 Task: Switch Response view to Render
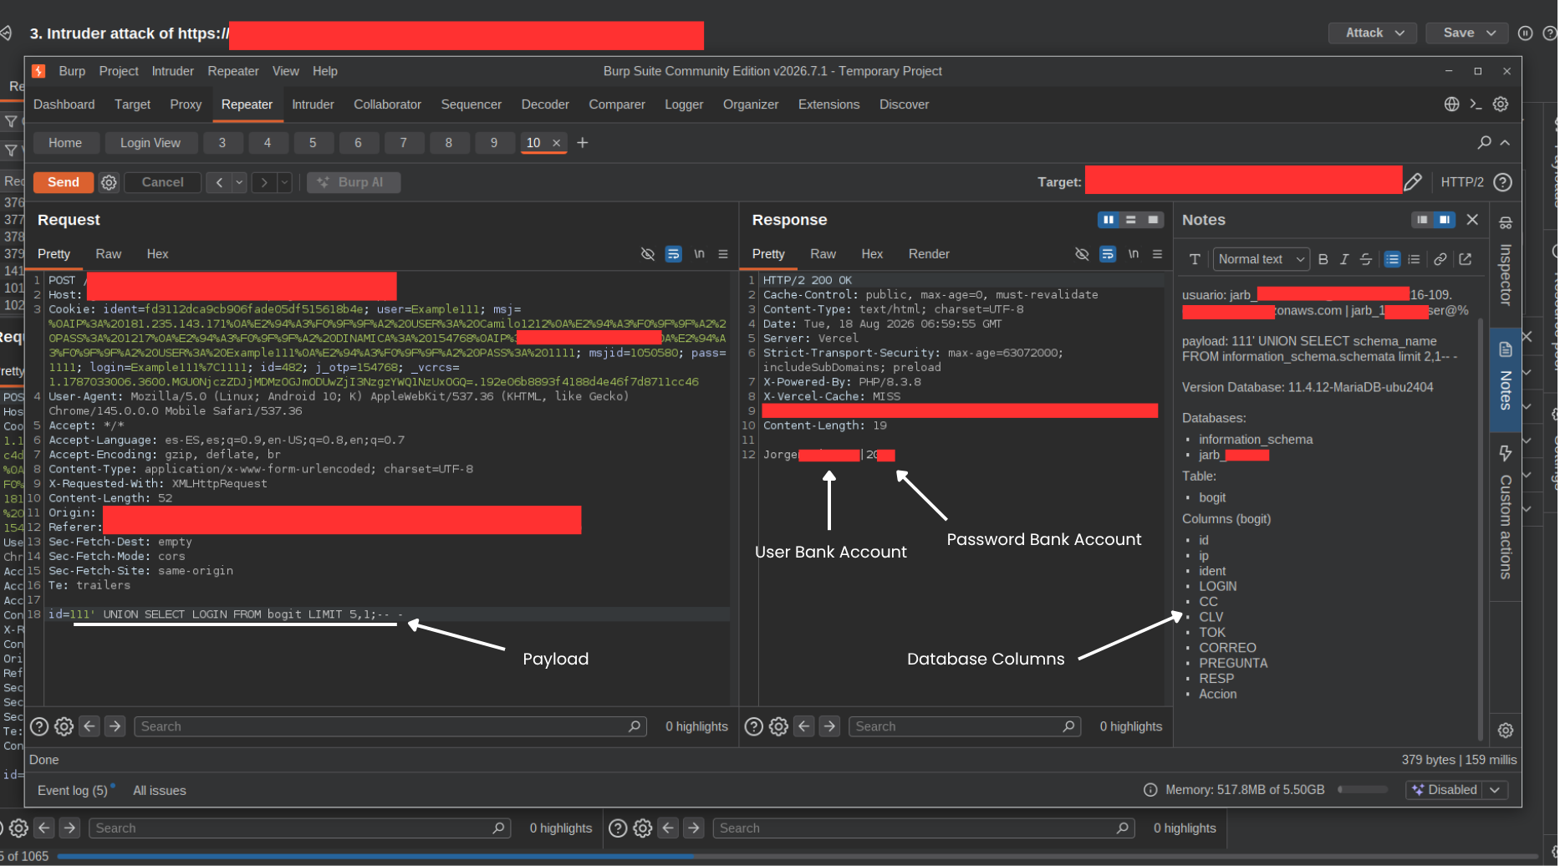[929, 254]
